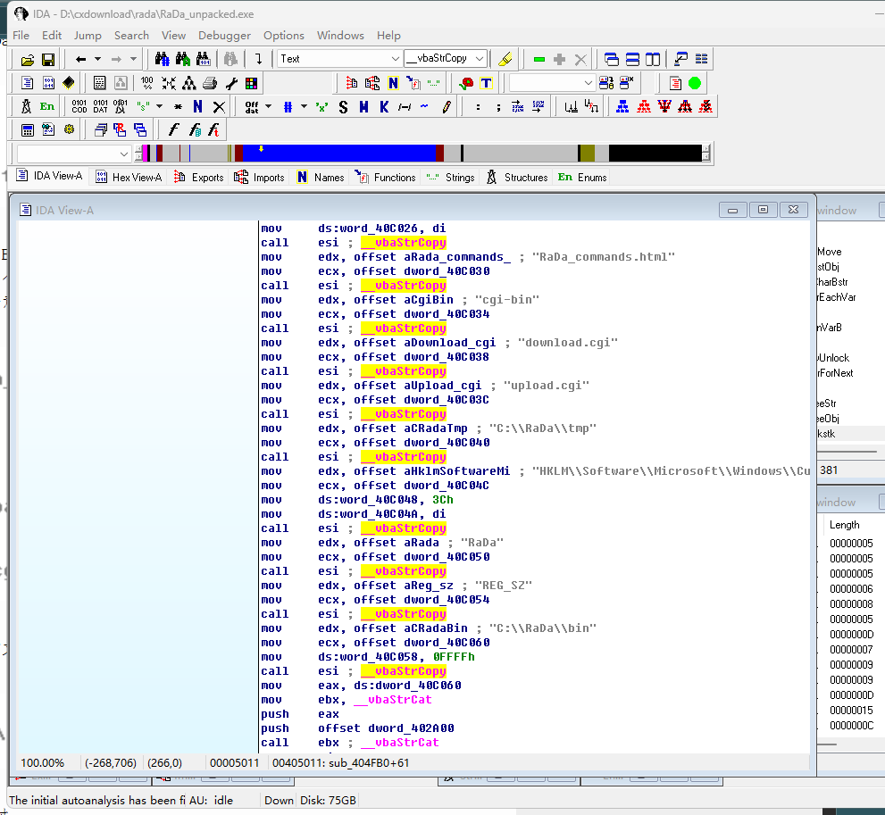This screenshot has height=815, width=885.
Task: Click the green circle run button
Action: [x=695, y=83]
